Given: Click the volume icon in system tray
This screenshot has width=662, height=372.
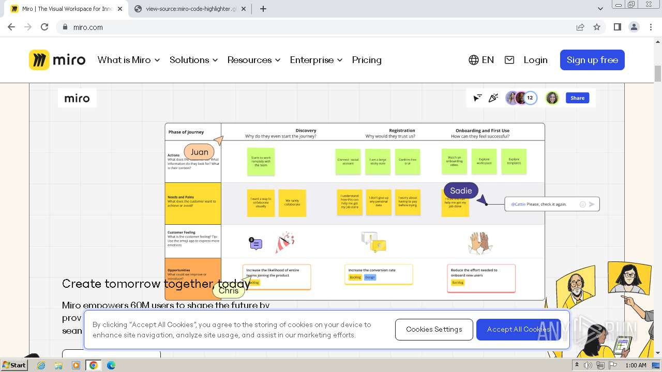Looking at the screenshot, I should coord(588,365).
